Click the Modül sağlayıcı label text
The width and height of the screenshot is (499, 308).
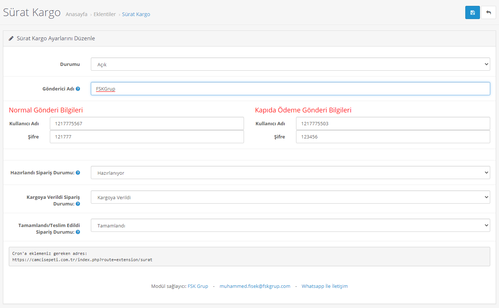[169, 286]
